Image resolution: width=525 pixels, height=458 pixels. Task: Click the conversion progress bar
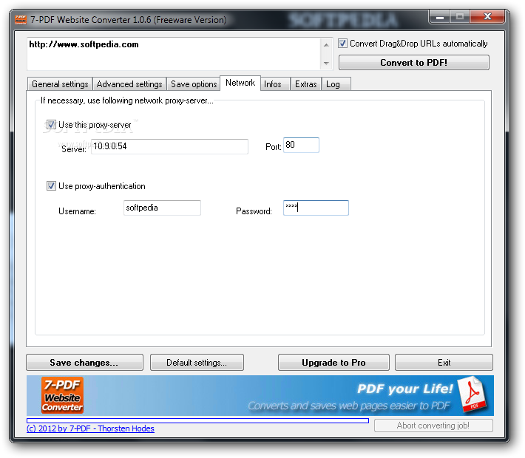pyautogui.click(x=197, y=420)
